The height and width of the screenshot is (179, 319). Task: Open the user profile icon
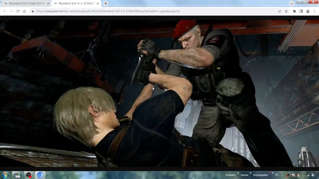pyautogui.click(x=308, y=11)
